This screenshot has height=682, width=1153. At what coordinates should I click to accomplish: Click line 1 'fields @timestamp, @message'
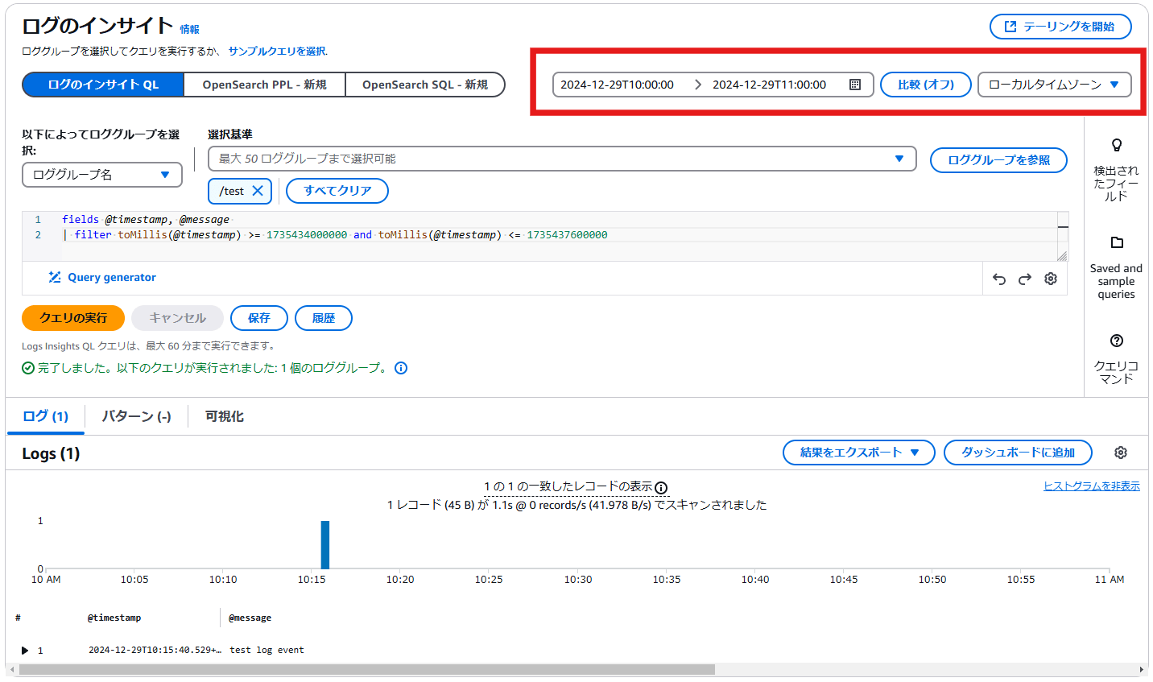(x=146, y=219)
